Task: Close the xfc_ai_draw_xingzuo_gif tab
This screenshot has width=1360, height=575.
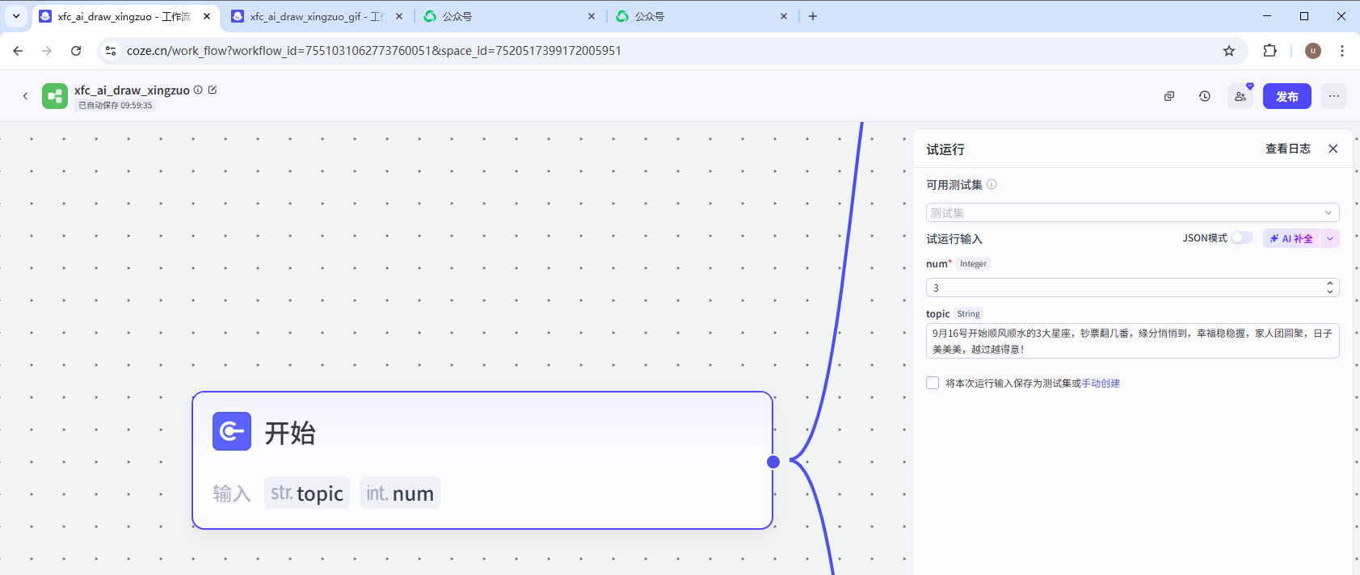Action: click(399, 16)
